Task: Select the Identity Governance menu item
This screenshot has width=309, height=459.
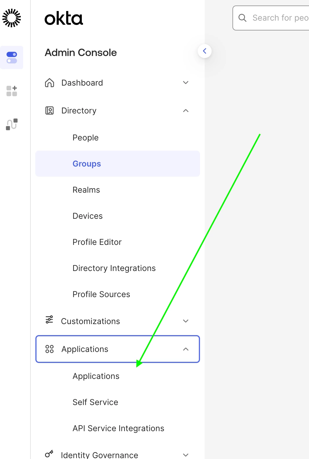Action: pyautogui.click(x=118, y=454)
